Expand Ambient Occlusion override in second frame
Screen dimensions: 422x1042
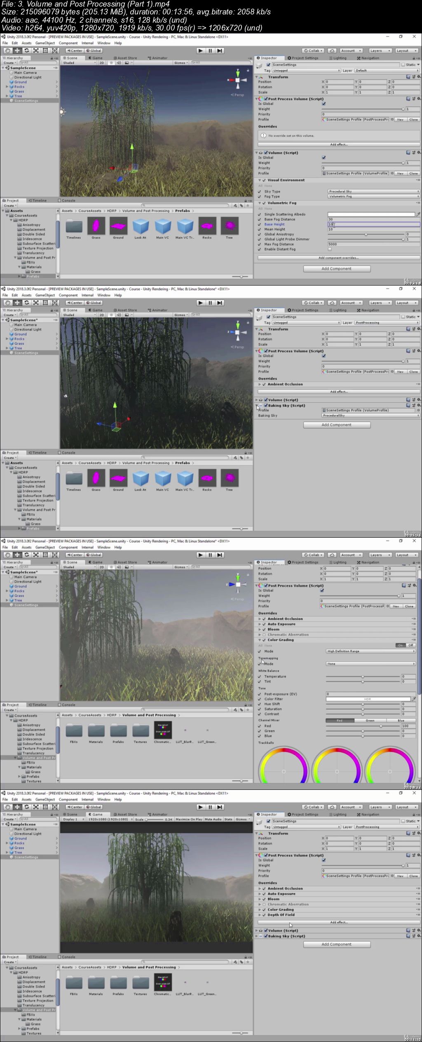(x=260, y=384)
